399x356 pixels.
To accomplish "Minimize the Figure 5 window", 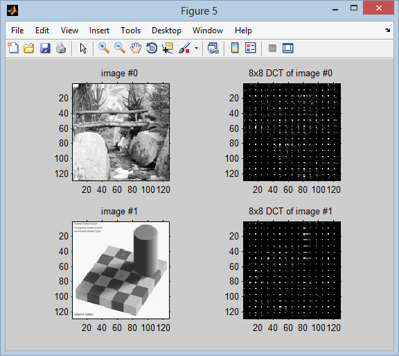I will coord(335,10).
